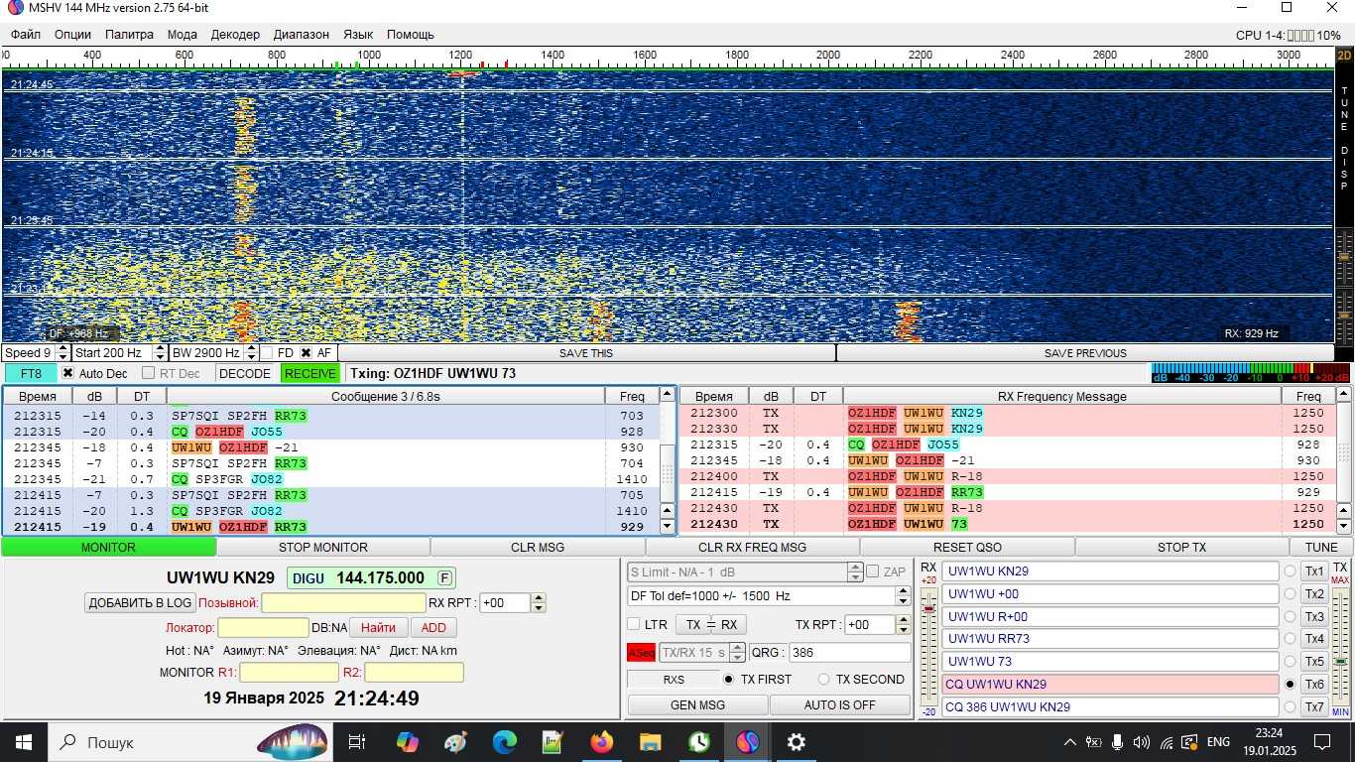This screenshot has height=762, width=1355.
Task: Launch Firefox from the taskbar
Action: point(602,742)
